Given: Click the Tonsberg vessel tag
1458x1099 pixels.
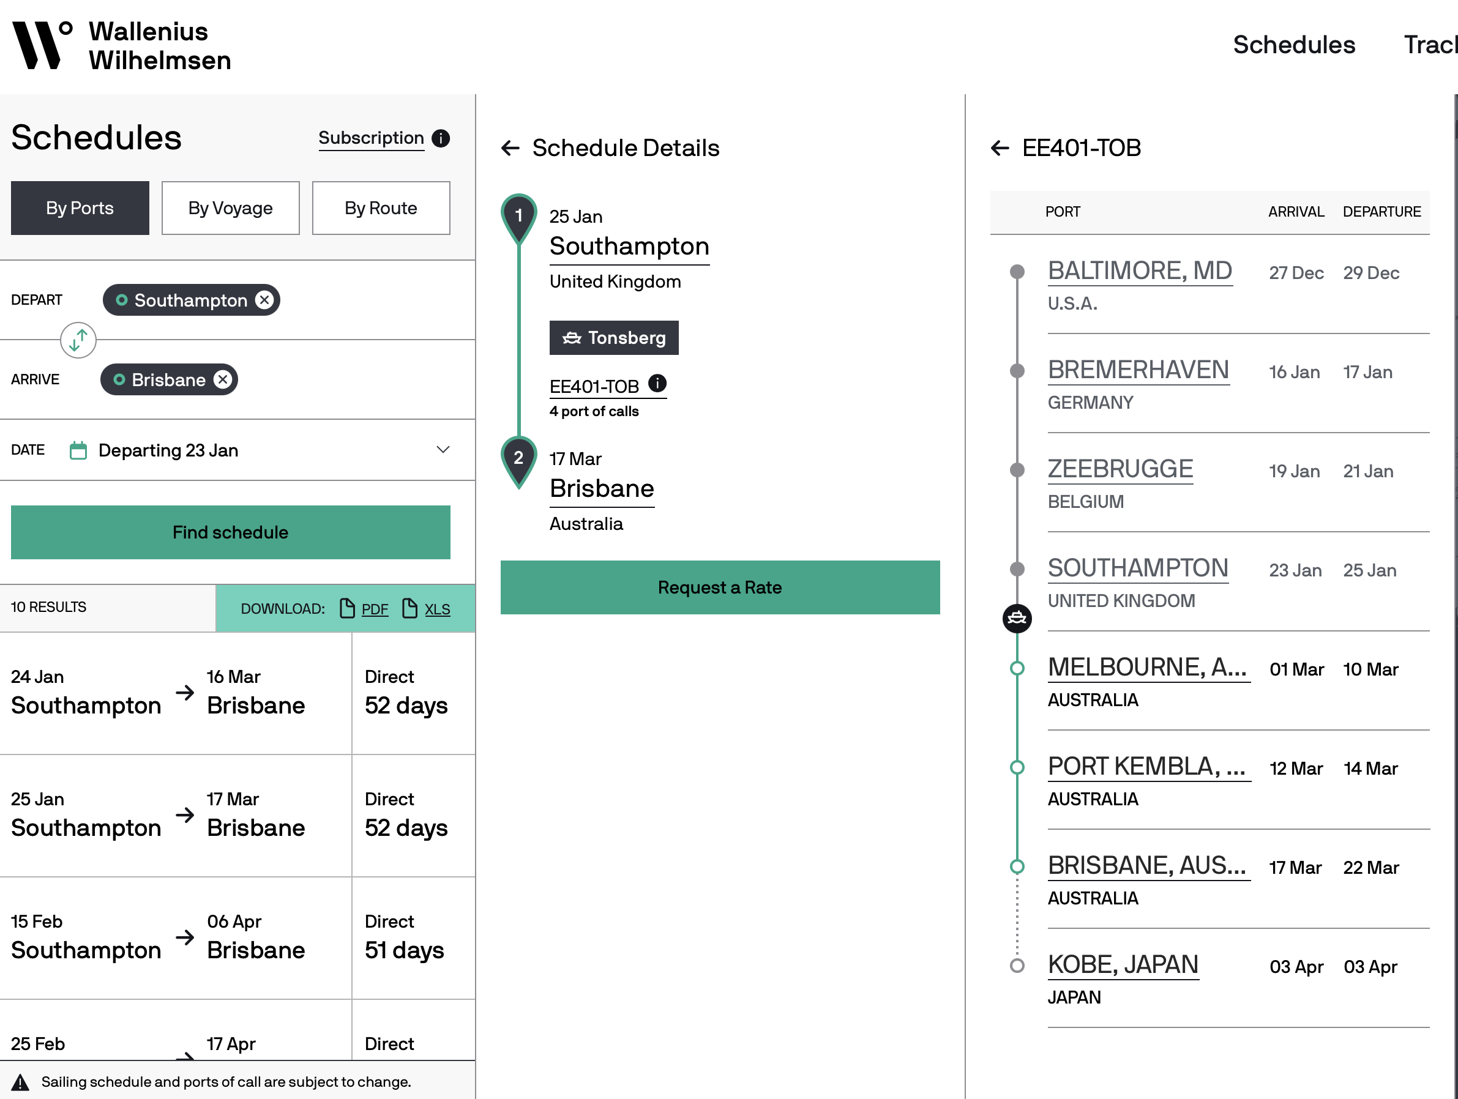Looking at the screenshot, I should (x=613, y=338).
